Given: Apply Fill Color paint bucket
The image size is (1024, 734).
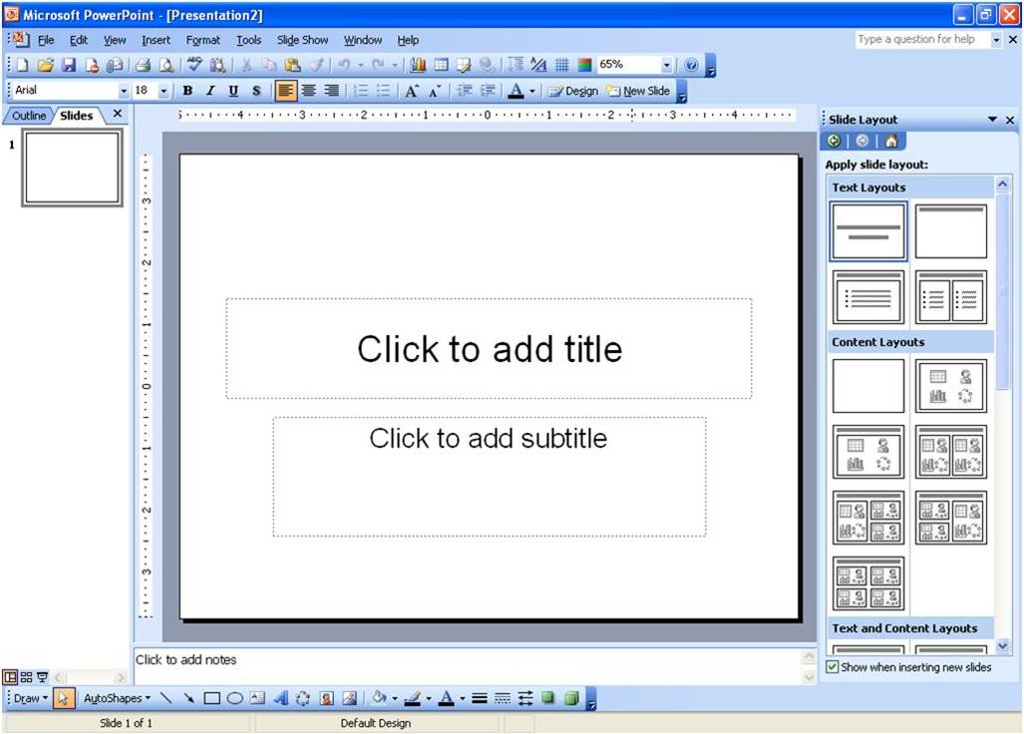Looking at the screenshot, I should tap(380, 698).
